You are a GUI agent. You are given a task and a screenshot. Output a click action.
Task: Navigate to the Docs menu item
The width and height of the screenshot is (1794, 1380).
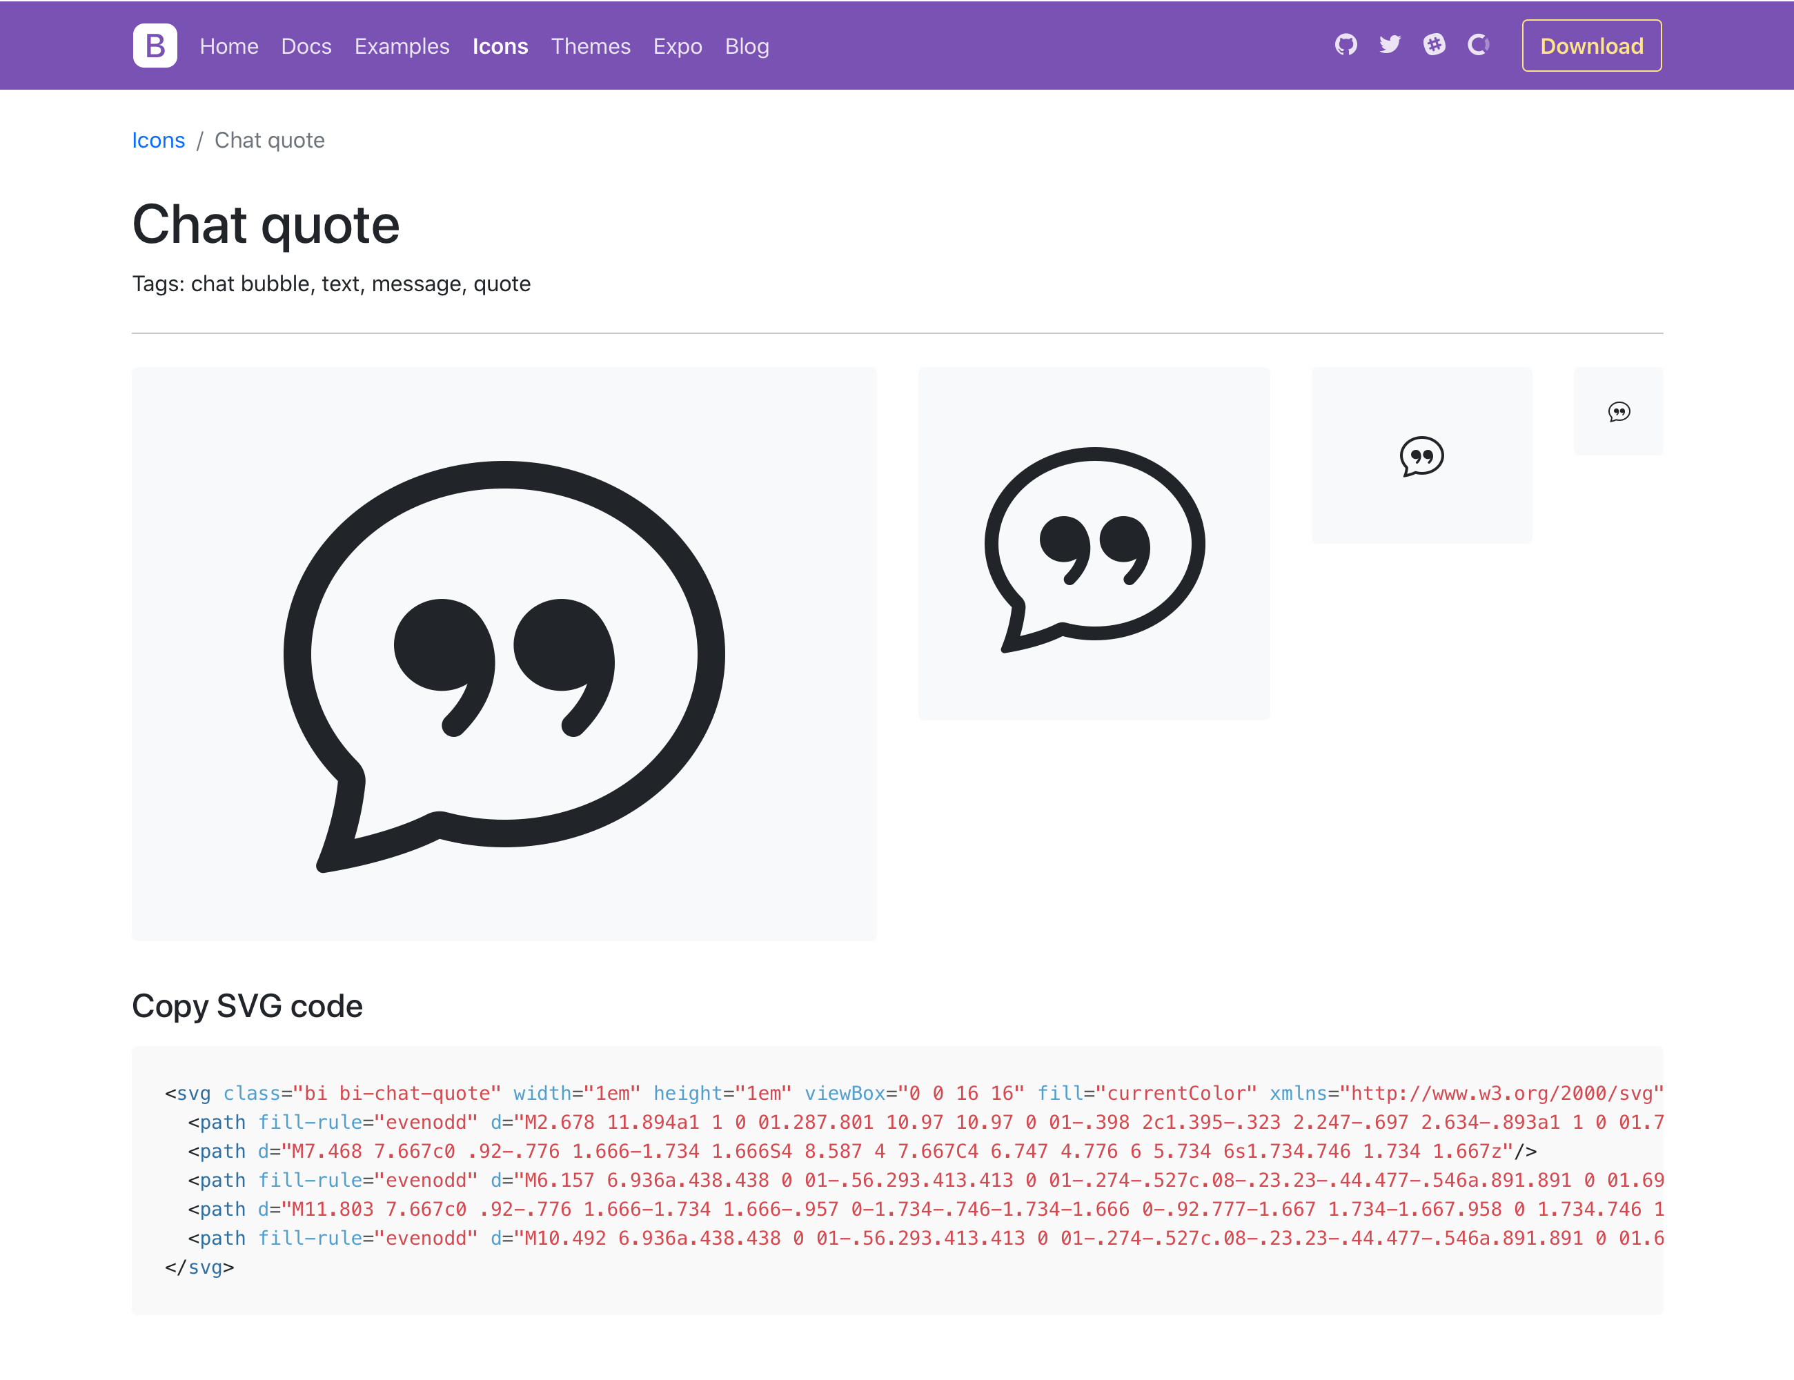[304, 46]
